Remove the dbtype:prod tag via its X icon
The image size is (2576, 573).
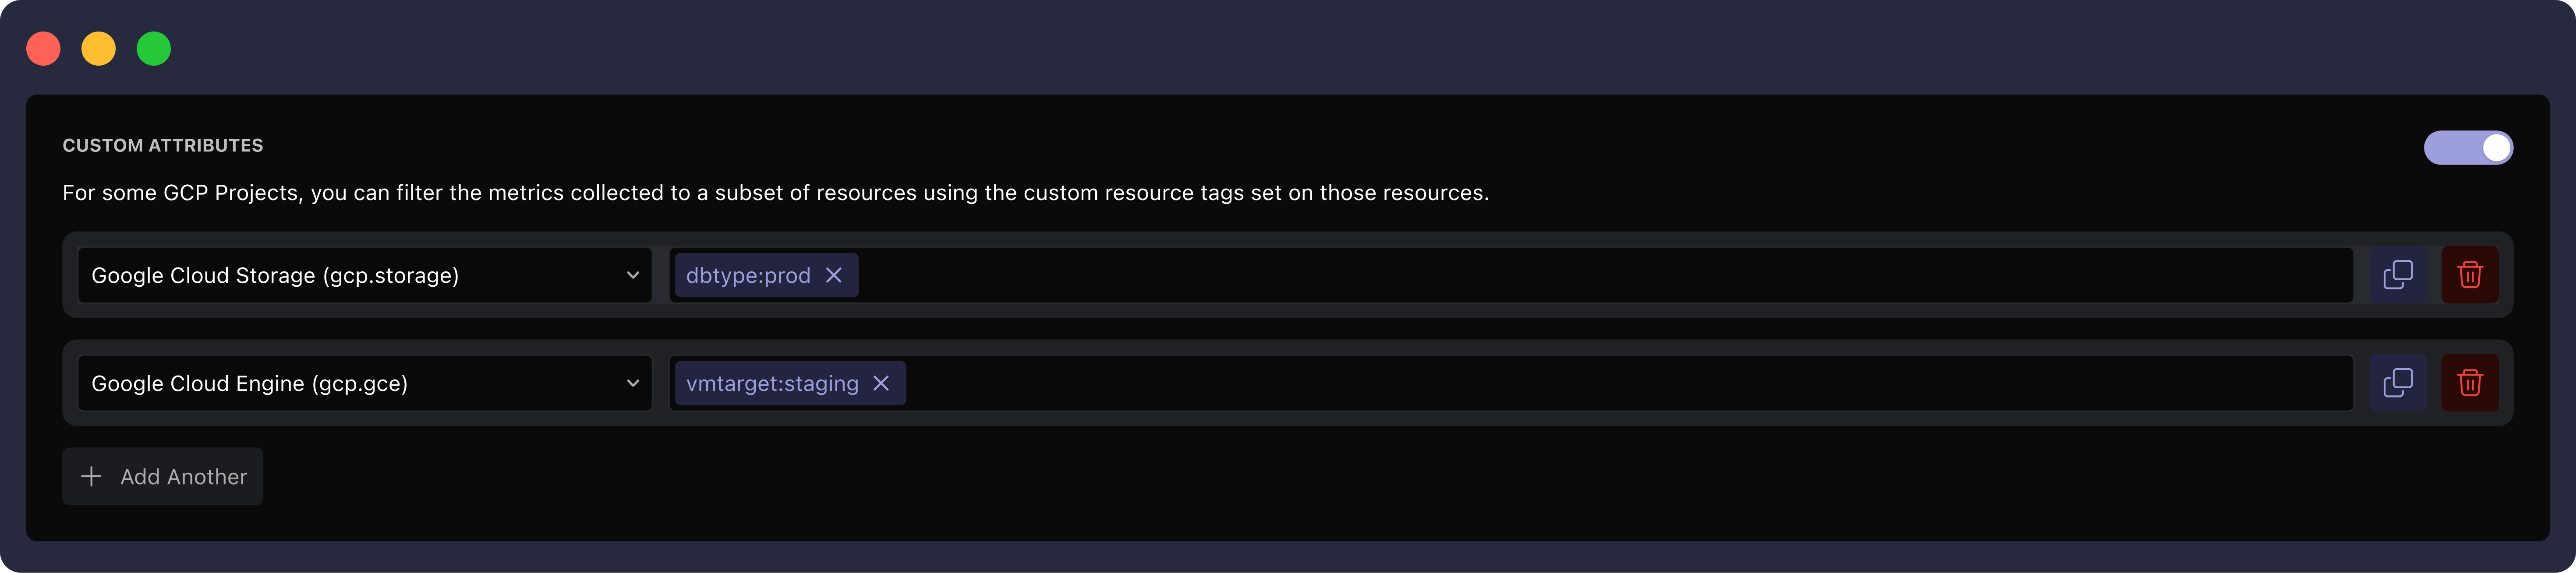pos(834,275)
